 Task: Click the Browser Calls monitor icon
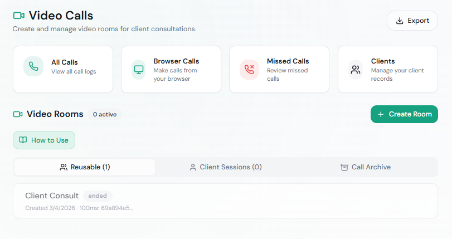coord(139,70)
